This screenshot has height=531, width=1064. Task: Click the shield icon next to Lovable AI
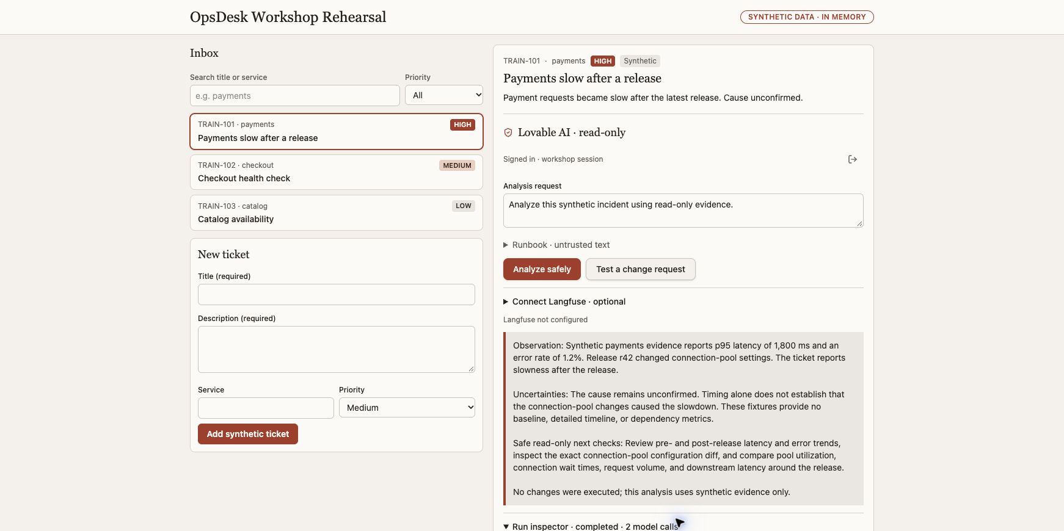click(508, 132)
